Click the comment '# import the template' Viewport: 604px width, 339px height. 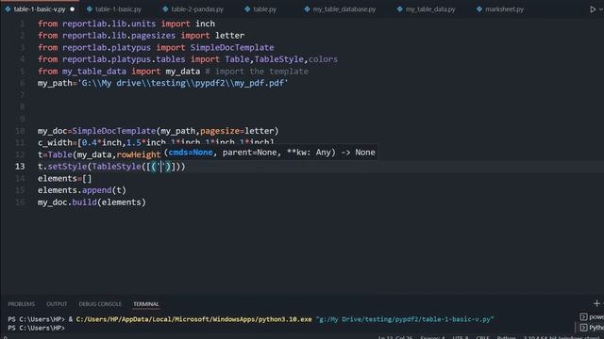[257, 72]
